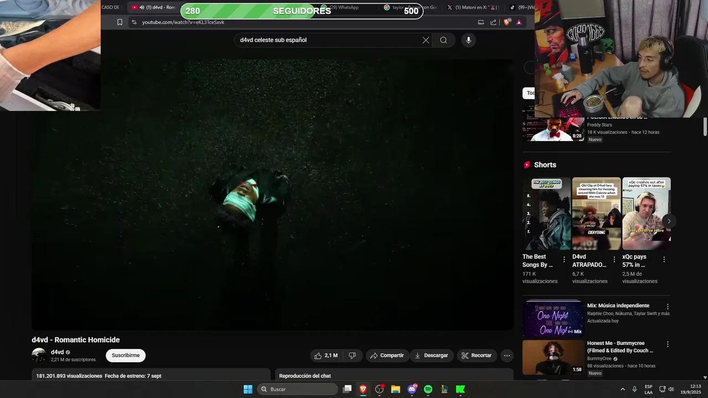Open Mix: Música independiente thumbnail
708x398 pixels.
[x=554, y=319]
